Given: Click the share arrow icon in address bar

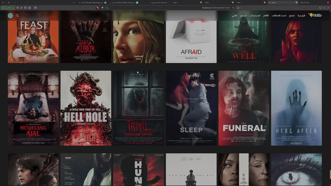Looking at the screenshot, I should pos(107,8).
